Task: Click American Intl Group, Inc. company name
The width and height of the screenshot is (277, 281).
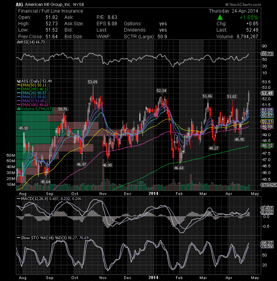Action: [48, 4]
